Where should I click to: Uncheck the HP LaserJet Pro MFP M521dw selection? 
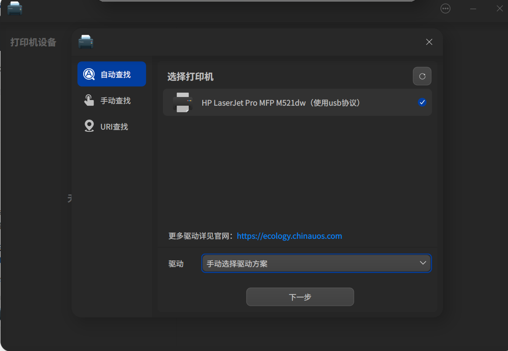pos(422,102)
